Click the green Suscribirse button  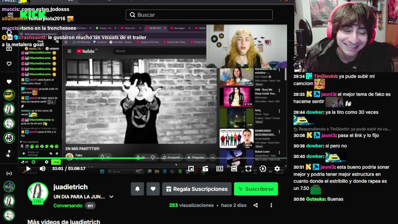(x=256, y=189)
